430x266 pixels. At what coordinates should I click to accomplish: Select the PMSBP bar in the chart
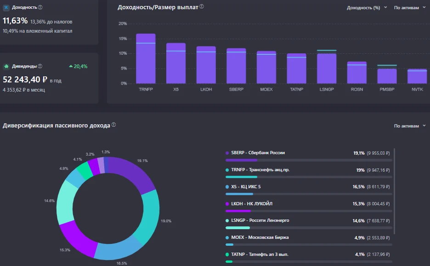(x=387, y=76)
